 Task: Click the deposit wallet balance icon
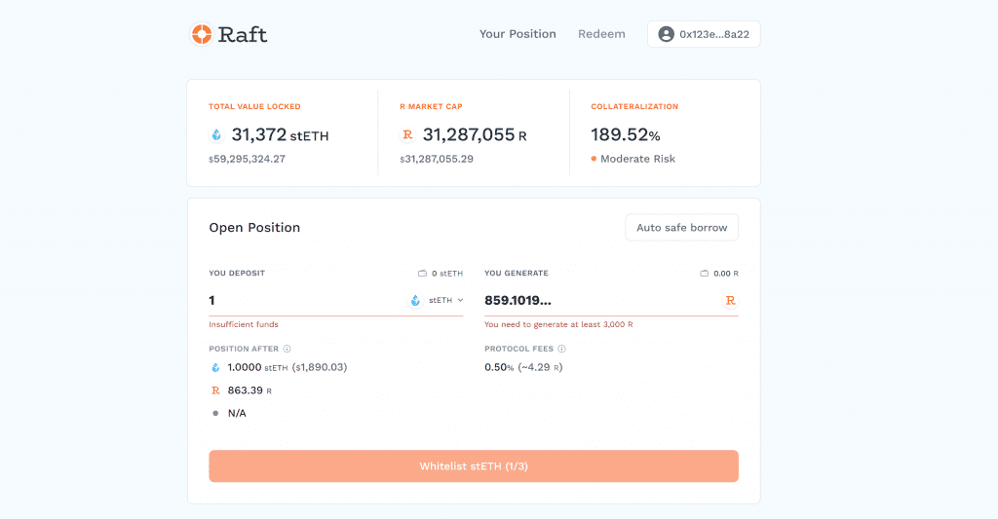422,274
